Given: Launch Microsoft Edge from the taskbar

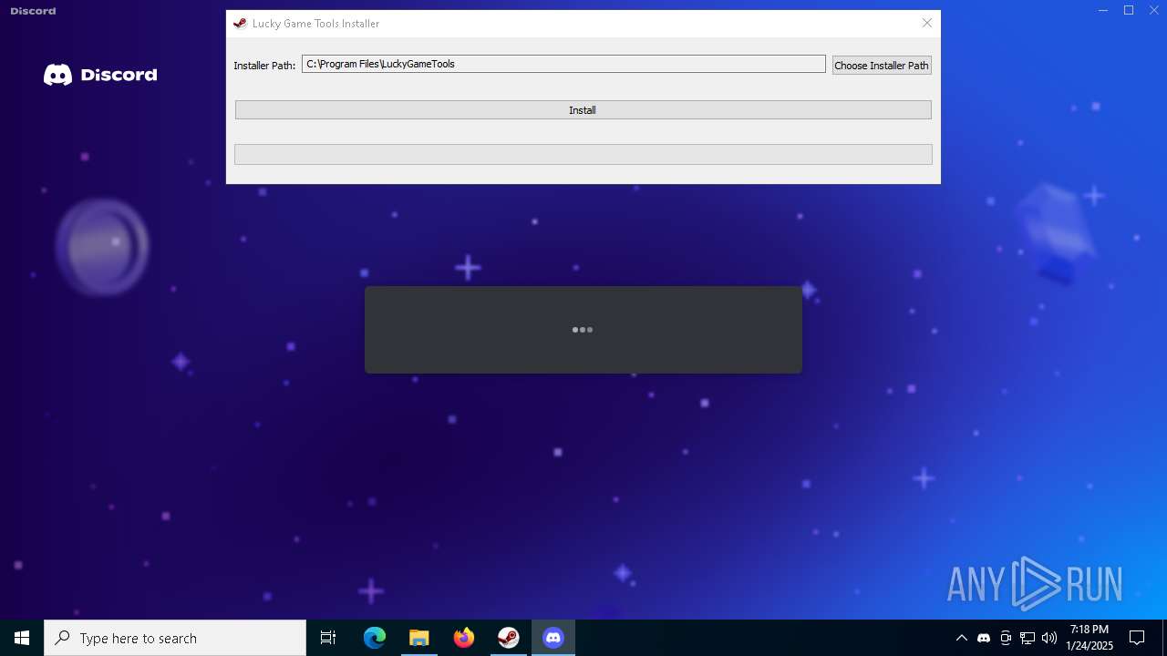Looking at the screenshot, I should click(x=375, y=638).
